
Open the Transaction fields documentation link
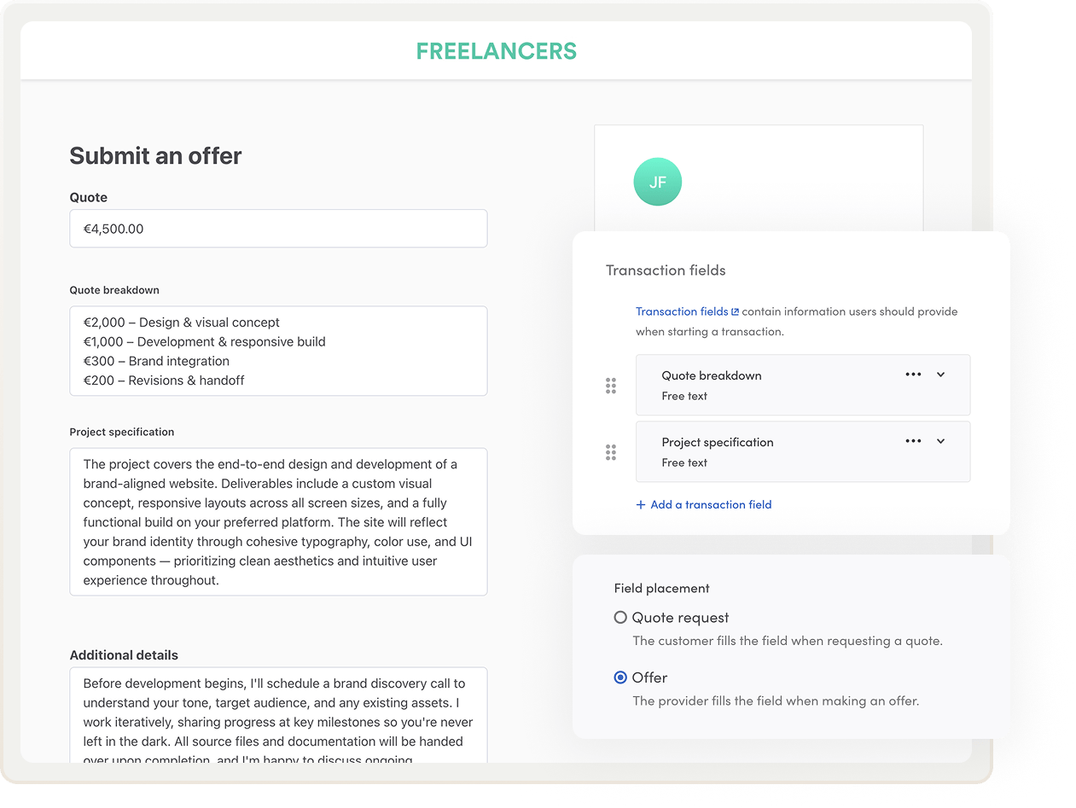pos(682,311)
